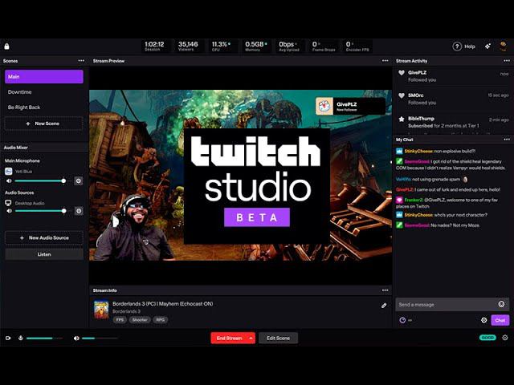The width and height of the screenshot is (514, 385).
Task: Open Stream Activity three-dot menu
Action: coord(507,61)
